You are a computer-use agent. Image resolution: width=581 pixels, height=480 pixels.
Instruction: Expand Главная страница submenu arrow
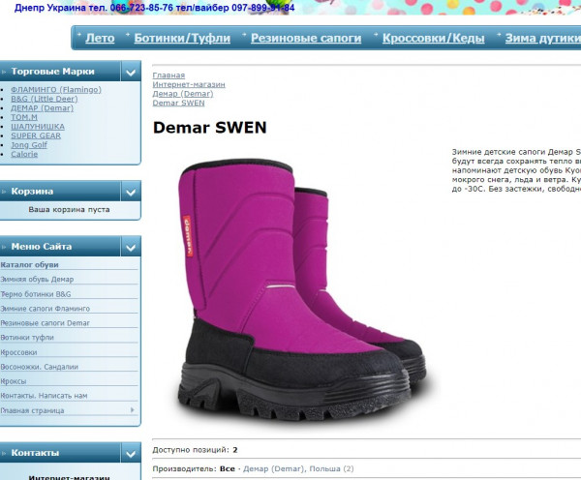133,410
